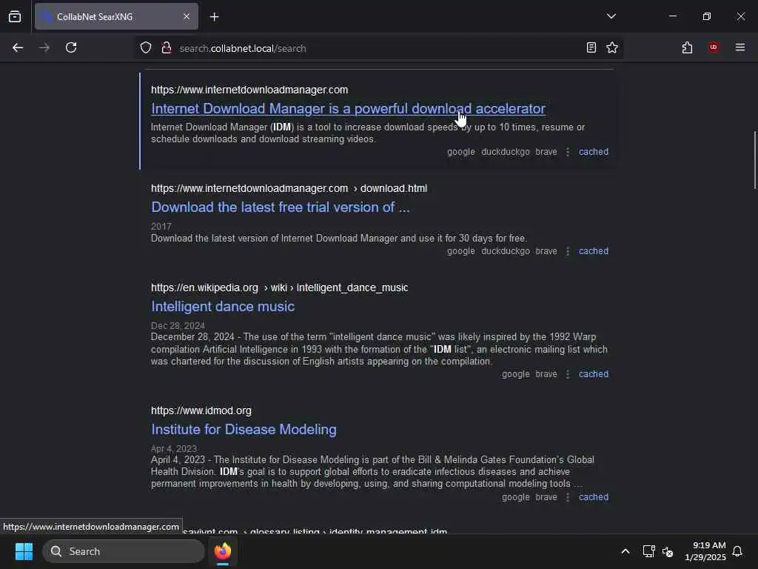This screenshot has width=758, height=569.
Task: Open cached link for free trial download result
Action: [x=594, y=251]
